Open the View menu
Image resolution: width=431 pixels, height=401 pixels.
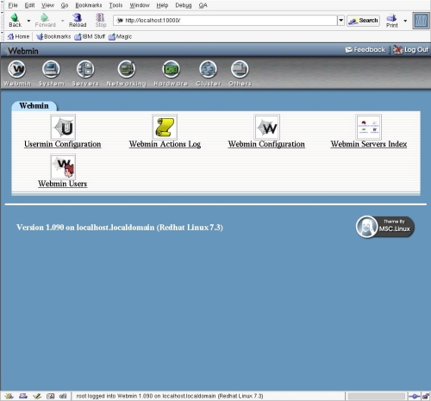point(47,5)
